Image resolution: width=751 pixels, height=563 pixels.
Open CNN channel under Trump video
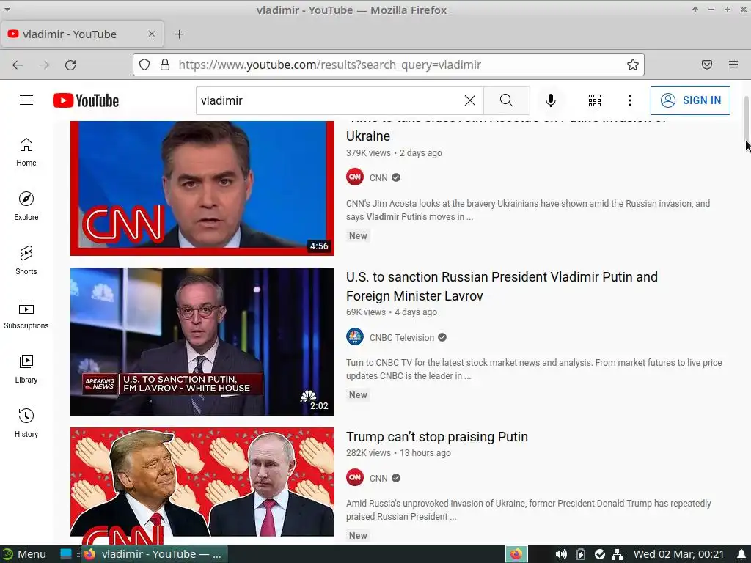pos(378,478)
